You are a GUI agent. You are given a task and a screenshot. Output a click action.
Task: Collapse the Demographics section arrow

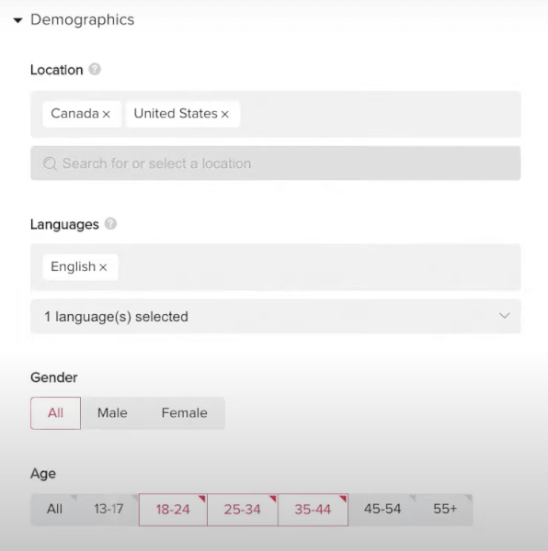(x=18, y=20)
